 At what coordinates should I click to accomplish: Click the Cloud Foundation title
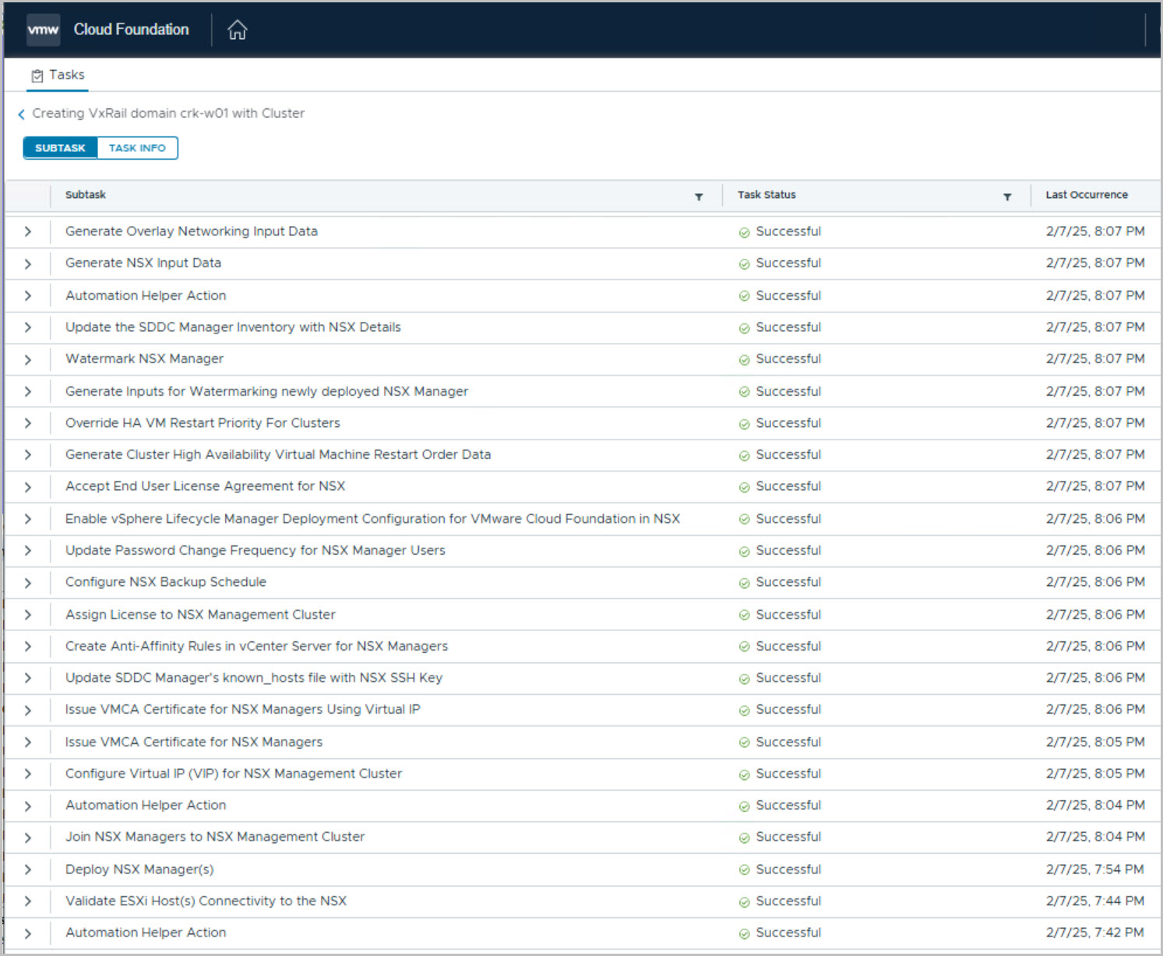click(x=131, y=30)
